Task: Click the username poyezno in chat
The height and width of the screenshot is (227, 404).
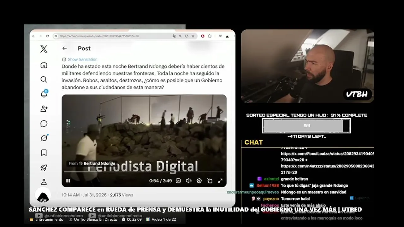Action: [x=271, y=199]
